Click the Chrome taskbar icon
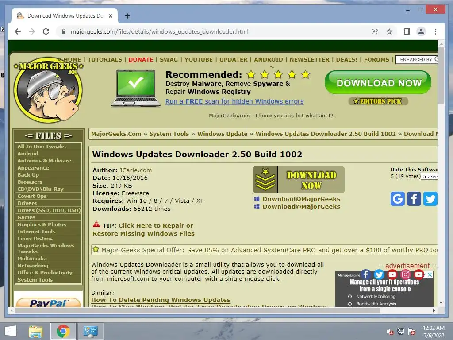The width and height of the screenshot is (453, 340). point(63,331)
